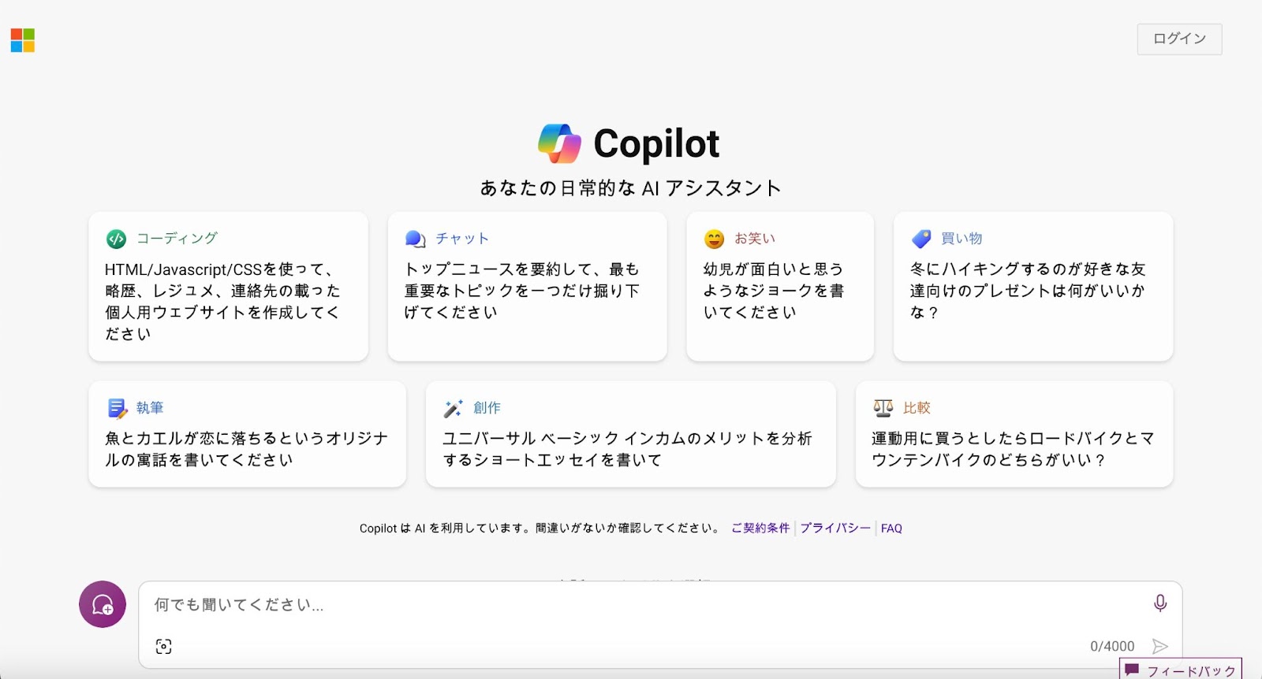Open the フィードバック button

click(x=1181, y=670)
